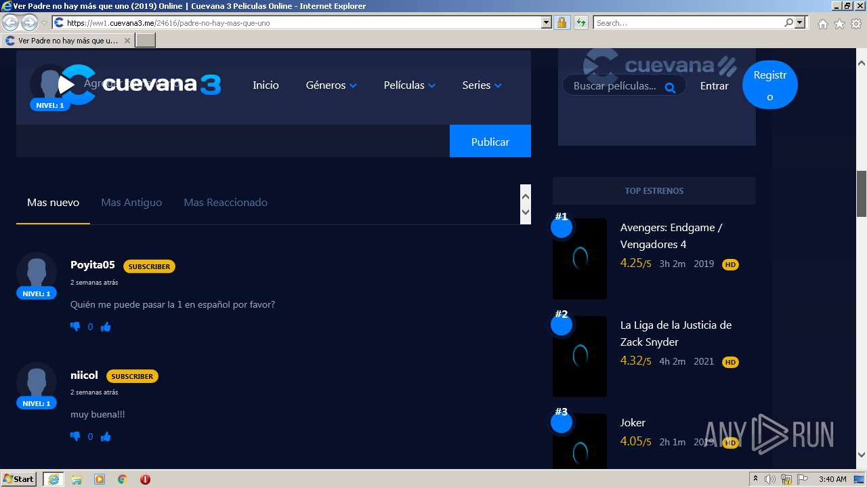Go to Inicio in the navigation menu
The height and width of the screenshot is (488, 867).
[266, 85]
